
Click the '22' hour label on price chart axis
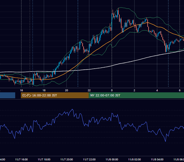89,90
